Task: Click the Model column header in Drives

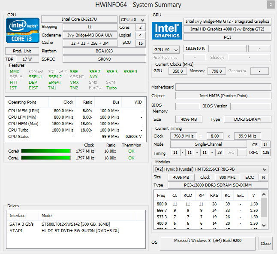Action: [47, 215]
